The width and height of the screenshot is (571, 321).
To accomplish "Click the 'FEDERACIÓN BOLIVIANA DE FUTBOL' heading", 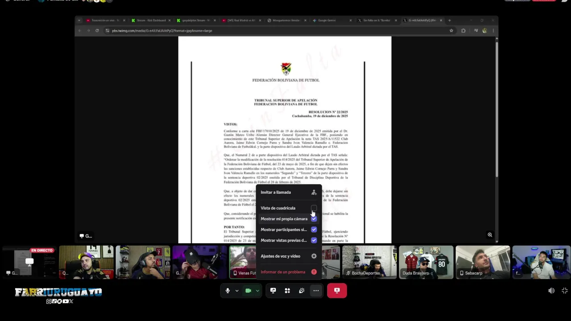I will (x=286, y=80).
